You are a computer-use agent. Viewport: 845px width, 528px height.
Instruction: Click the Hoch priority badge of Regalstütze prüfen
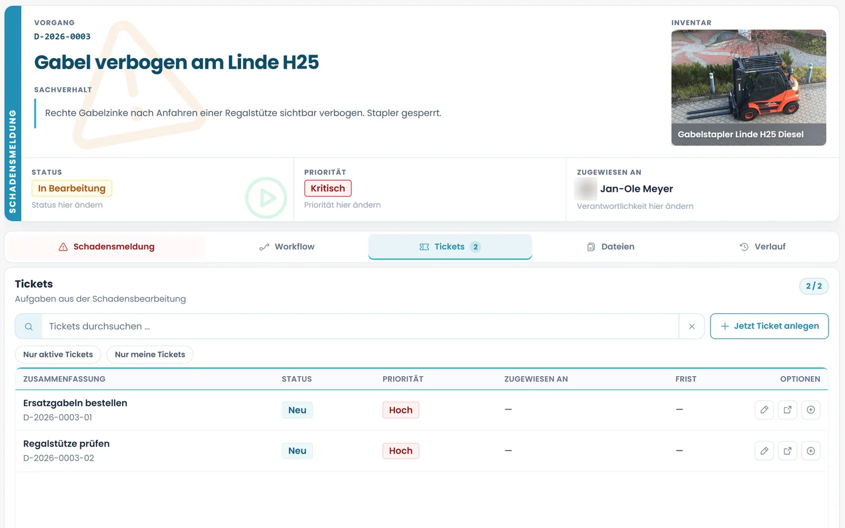[401, 451]
